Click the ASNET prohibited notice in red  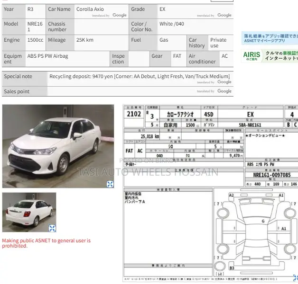click(x=46, y=243)
